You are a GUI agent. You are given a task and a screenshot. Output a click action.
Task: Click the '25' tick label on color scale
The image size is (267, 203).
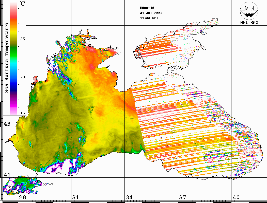(x=23, y=39)
